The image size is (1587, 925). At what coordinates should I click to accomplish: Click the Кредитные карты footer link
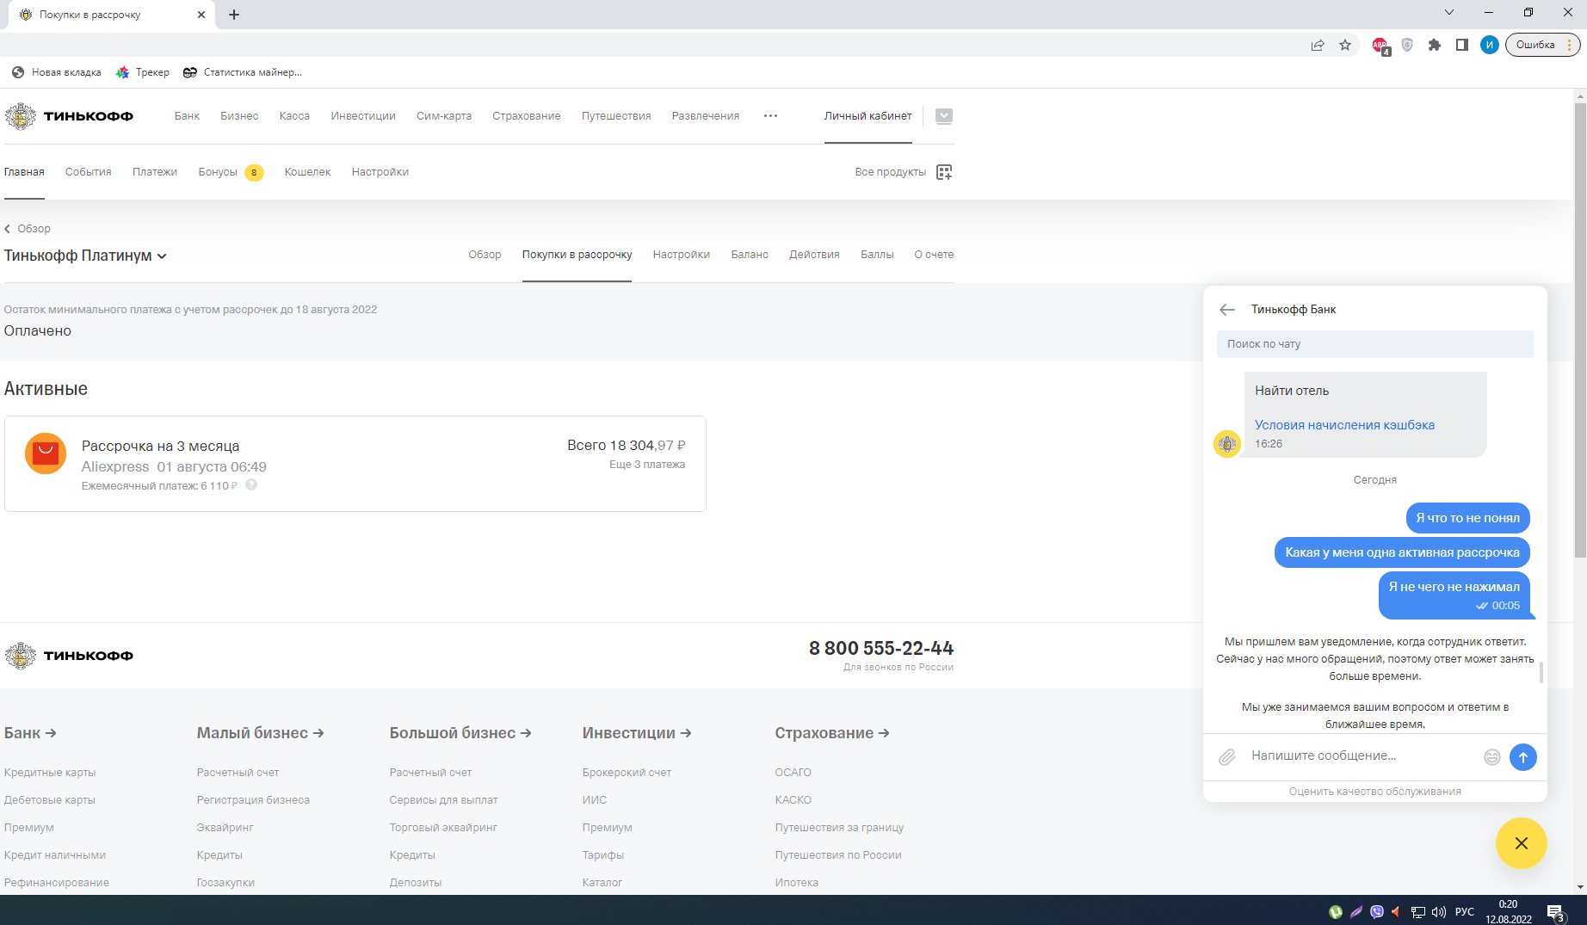50,773
